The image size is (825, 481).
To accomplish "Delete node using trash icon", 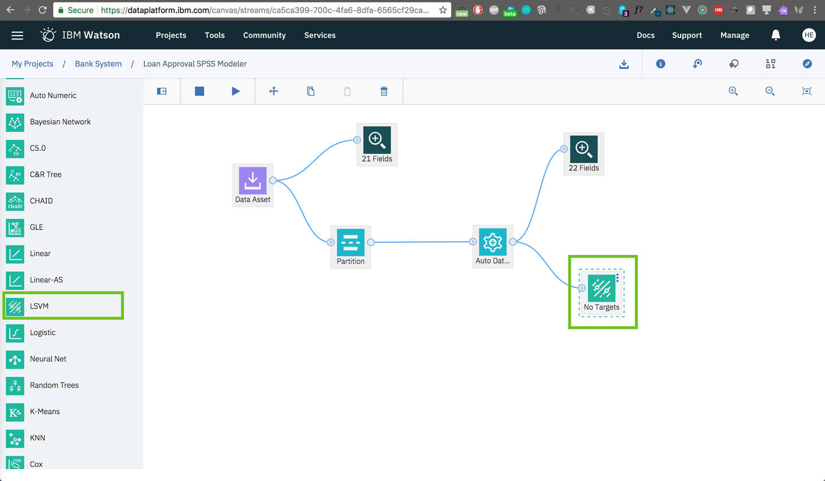I will 384,90.
